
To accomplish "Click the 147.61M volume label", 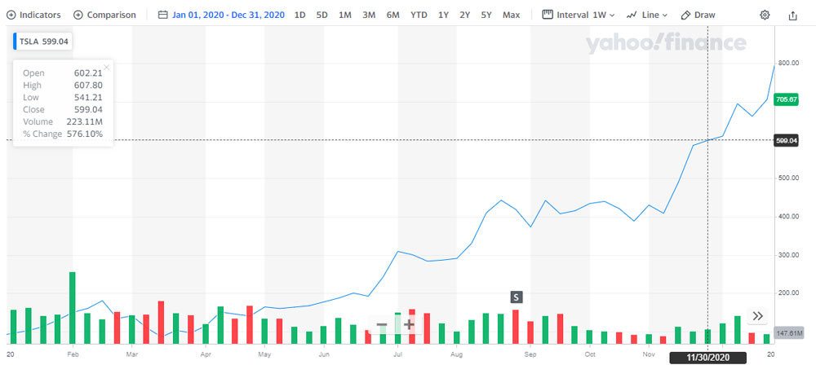I will (789, 332).
